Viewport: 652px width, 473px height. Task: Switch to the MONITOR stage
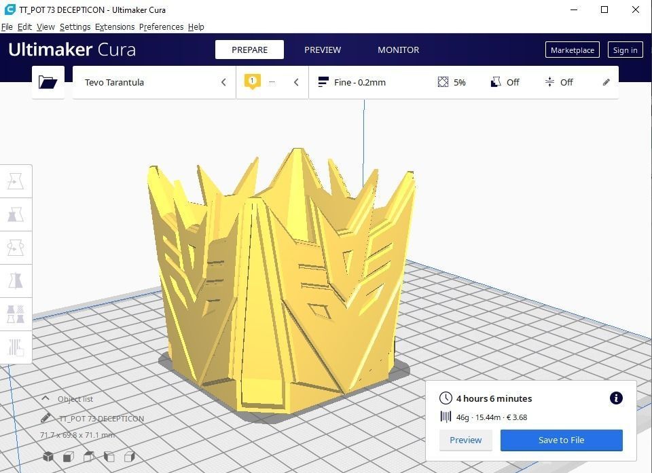point(399,50)
